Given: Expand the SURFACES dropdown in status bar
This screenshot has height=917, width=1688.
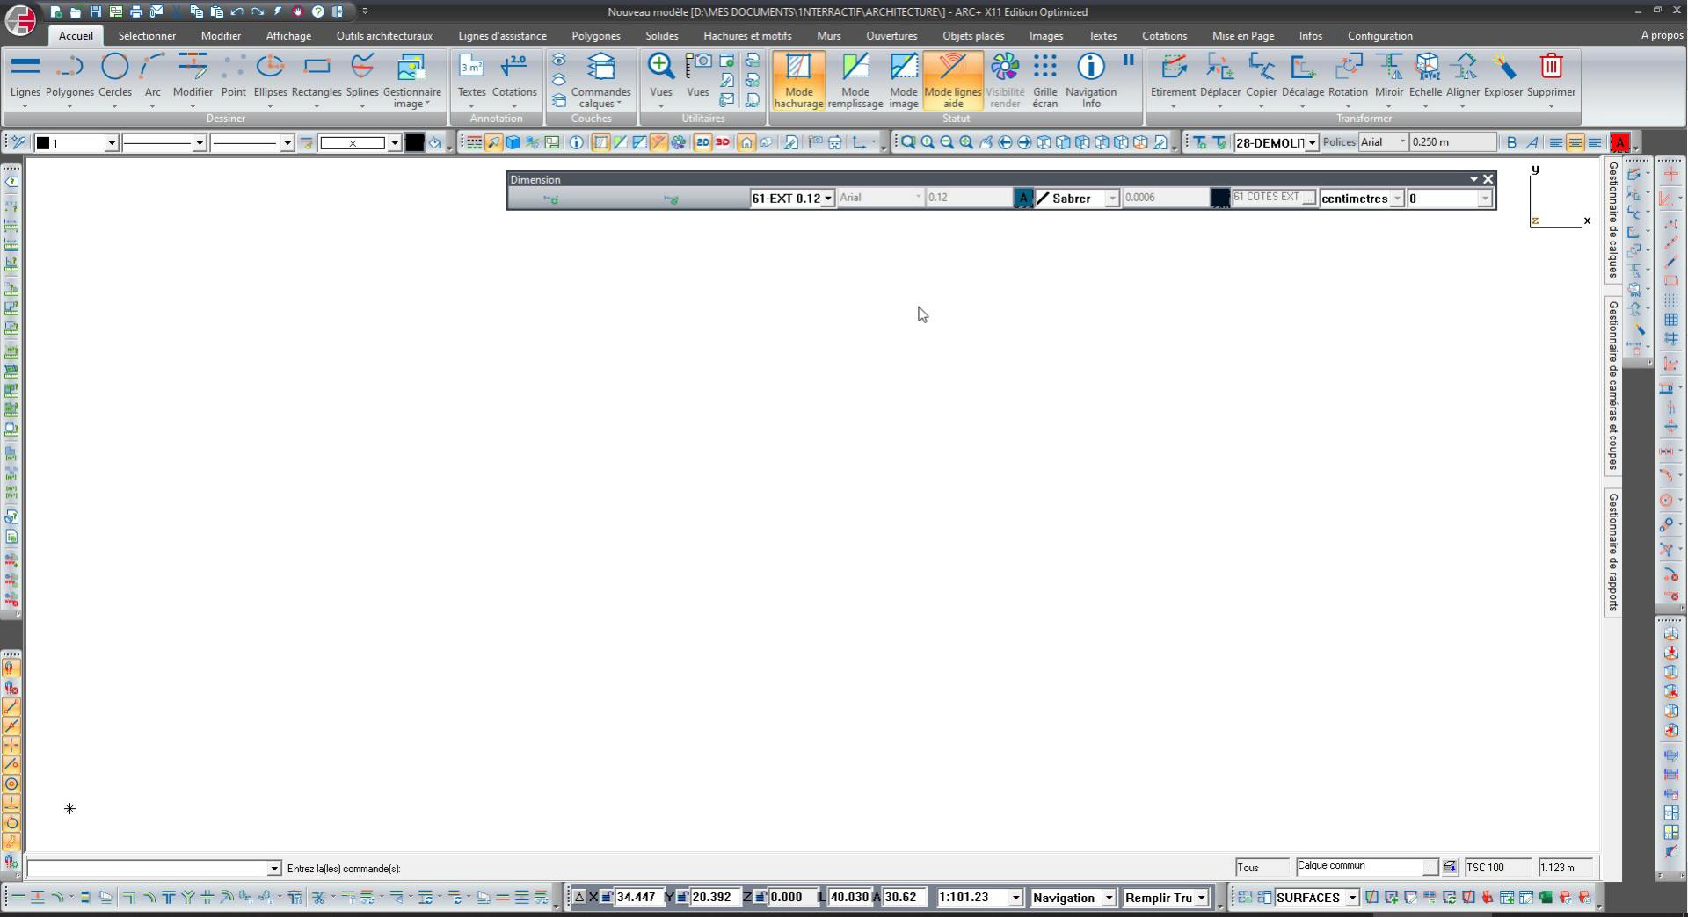Looking at the screenshot, I should 1352,898.
